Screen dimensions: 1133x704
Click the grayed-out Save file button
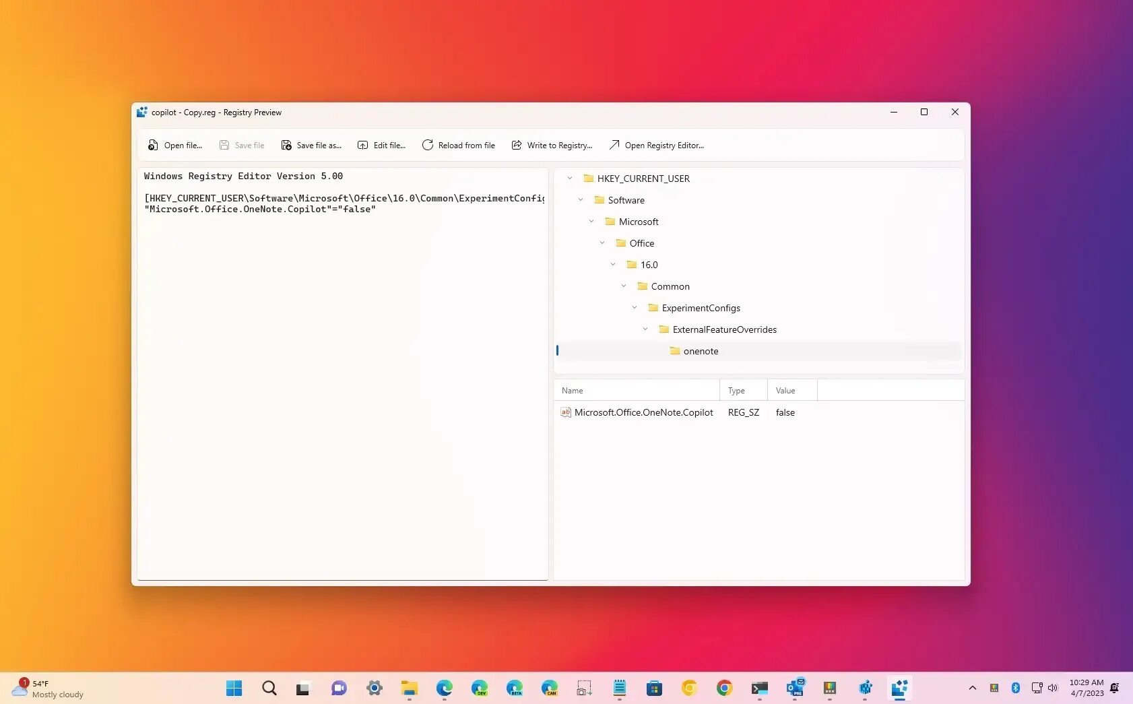(x=242, y=146)
